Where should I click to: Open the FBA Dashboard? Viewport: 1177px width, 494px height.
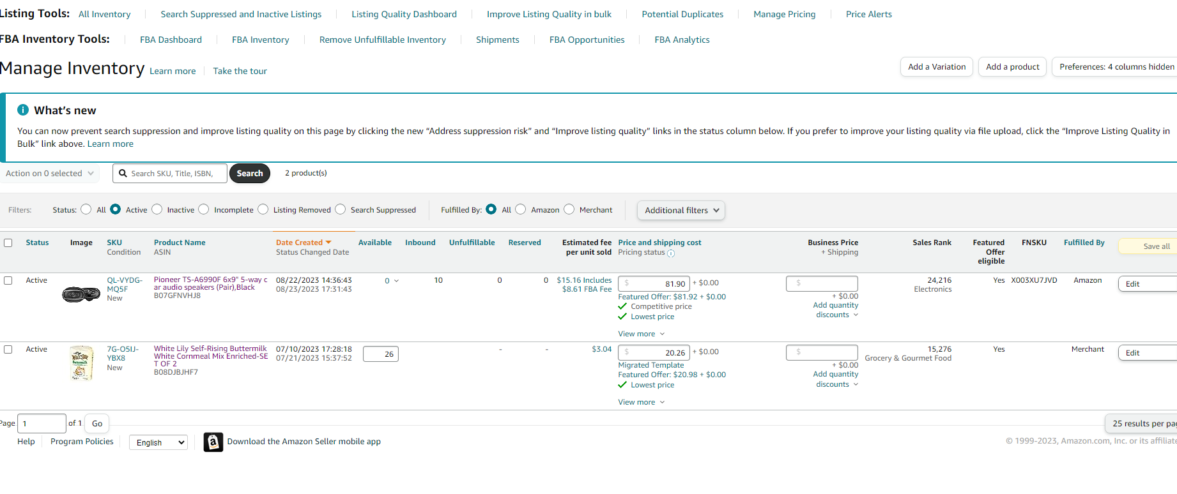pos(171,40)
